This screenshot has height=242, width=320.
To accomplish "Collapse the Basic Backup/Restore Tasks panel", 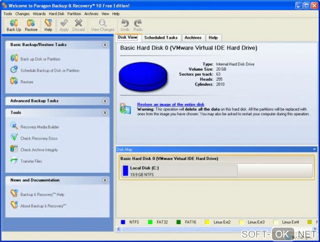I will pos(105,45).
